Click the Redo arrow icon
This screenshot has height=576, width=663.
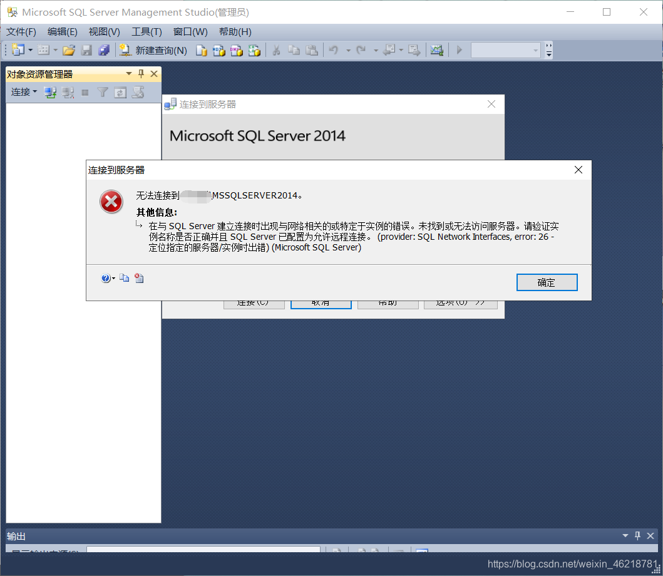(361, 50)
